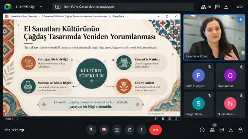Select Okan Kırbacı's participant tile
Screen dimensions: 248x139
pyautogui.click(x=230, y=76)
